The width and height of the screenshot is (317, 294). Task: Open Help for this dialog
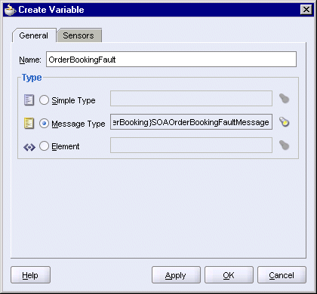pyautogui.click(x=30, y=275)
